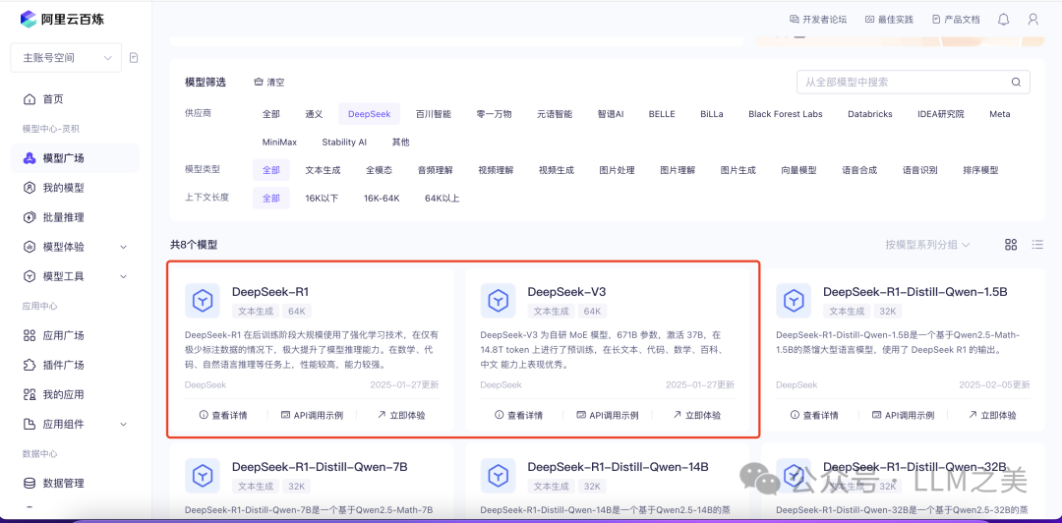Click the DeepSeek-V3 model icon
Image resolution: width=1062 pixels, height=523 pixels.
(x=498, y=301)
